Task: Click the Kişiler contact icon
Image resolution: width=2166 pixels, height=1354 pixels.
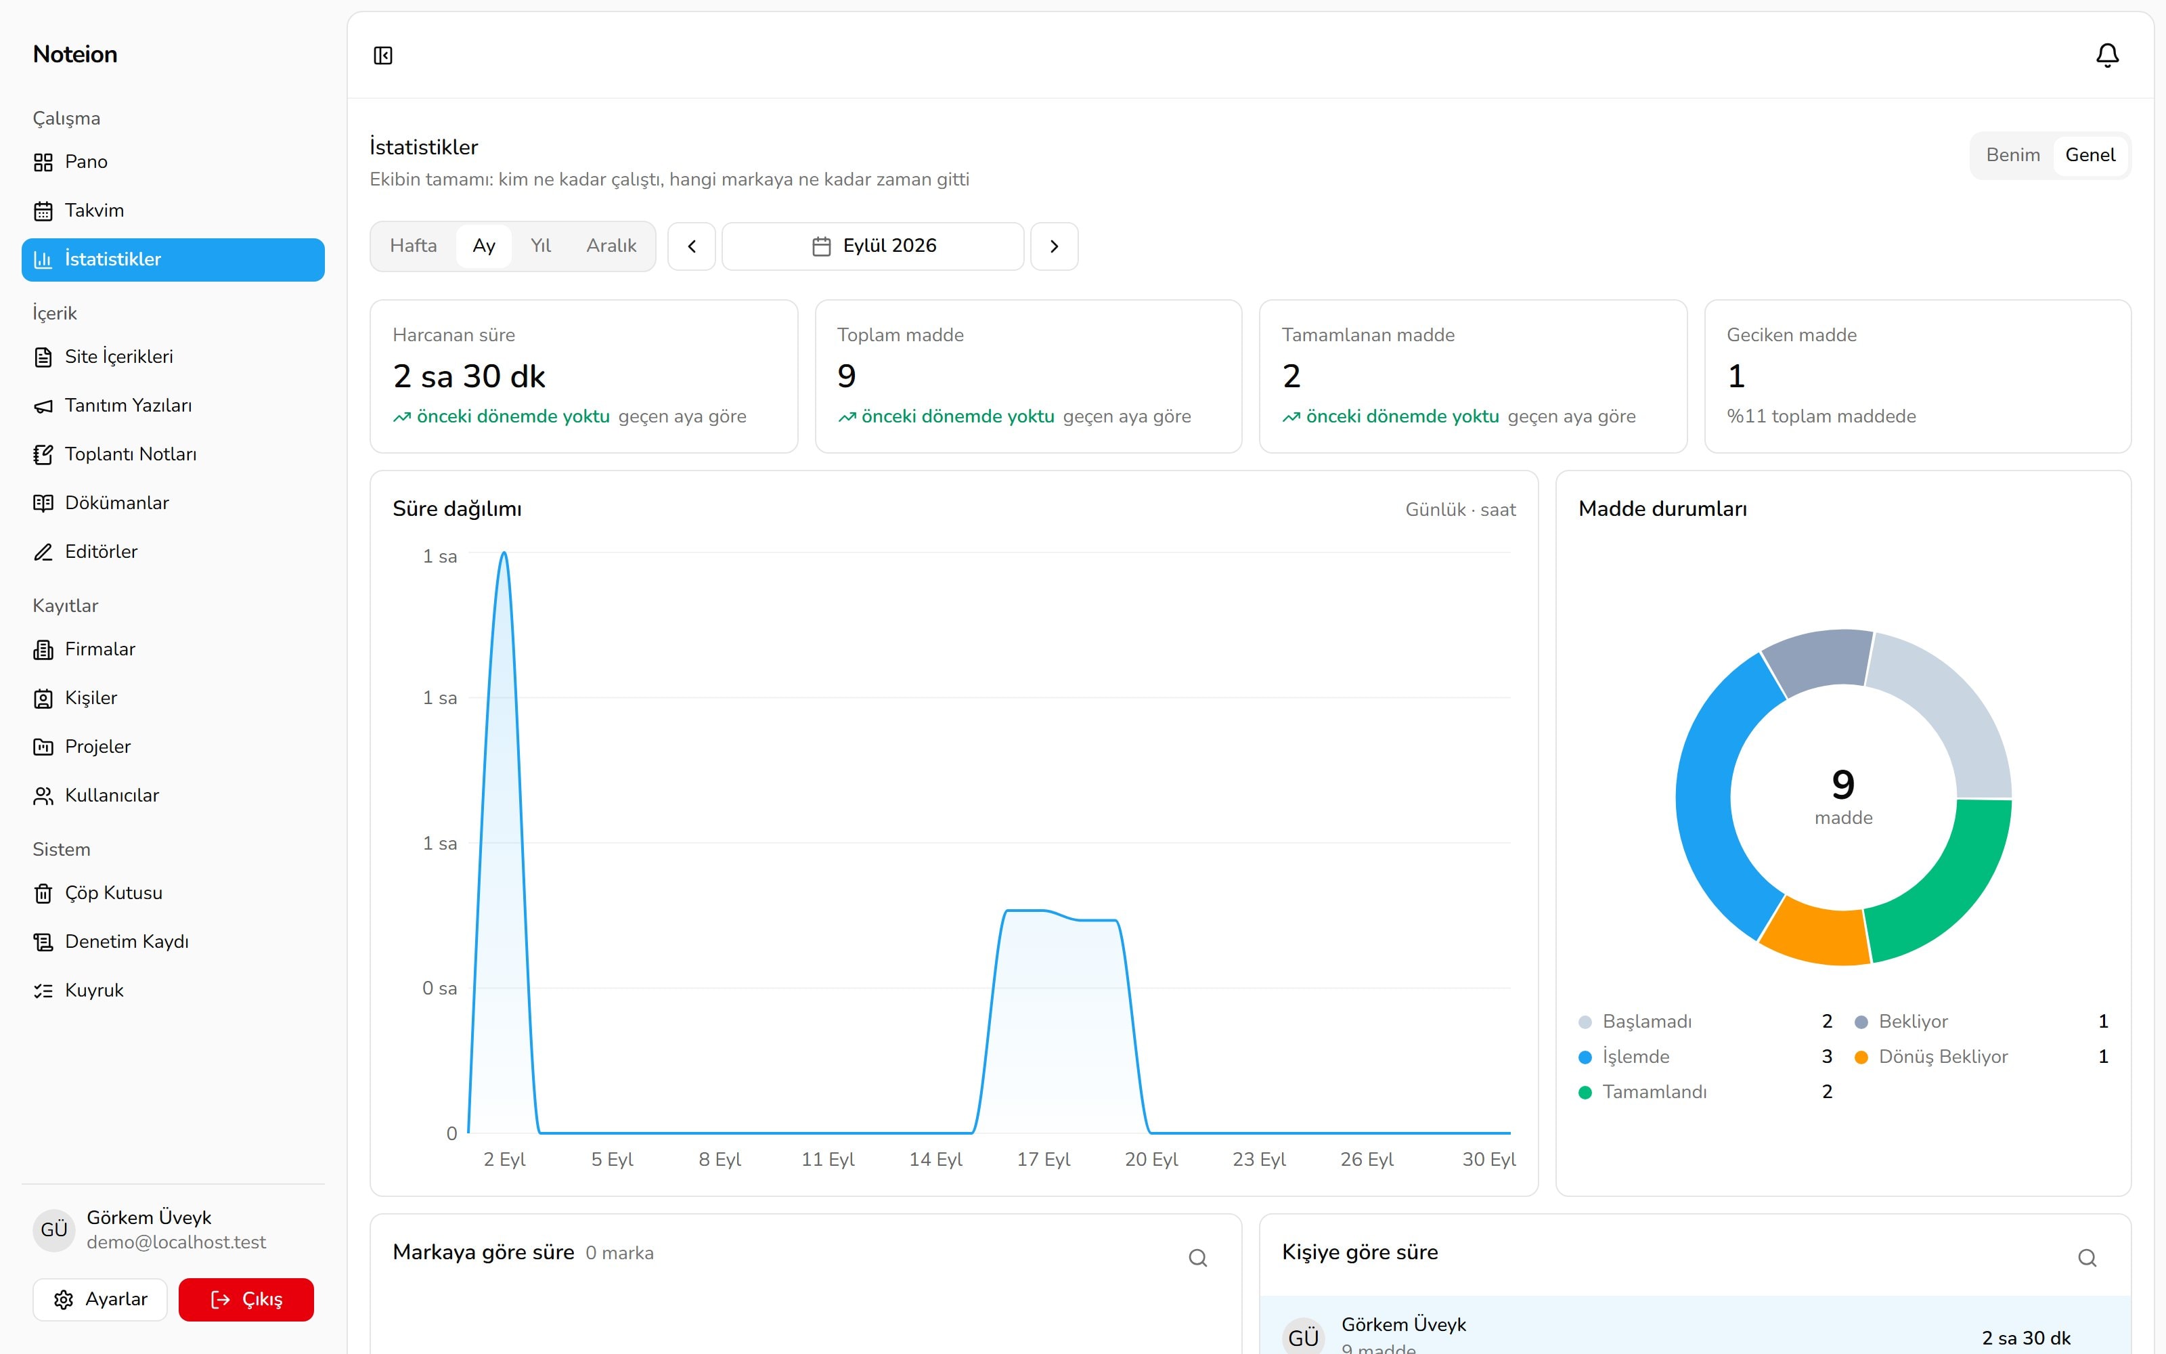Action: pyautogui.click(x=43, y=699)
